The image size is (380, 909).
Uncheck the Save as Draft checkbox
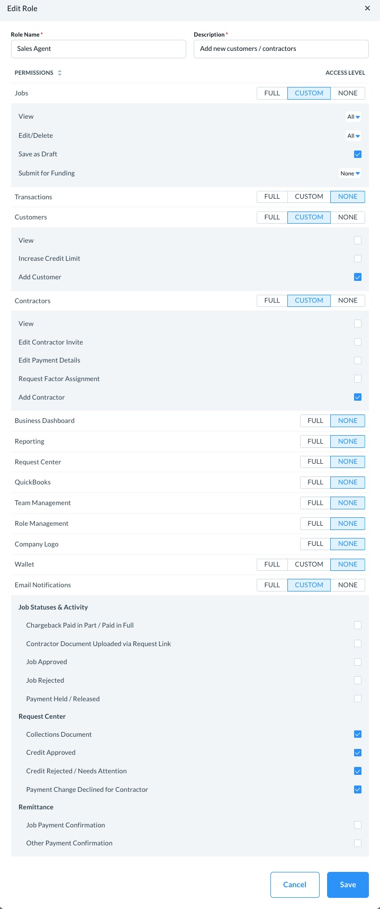click(358, 154)
